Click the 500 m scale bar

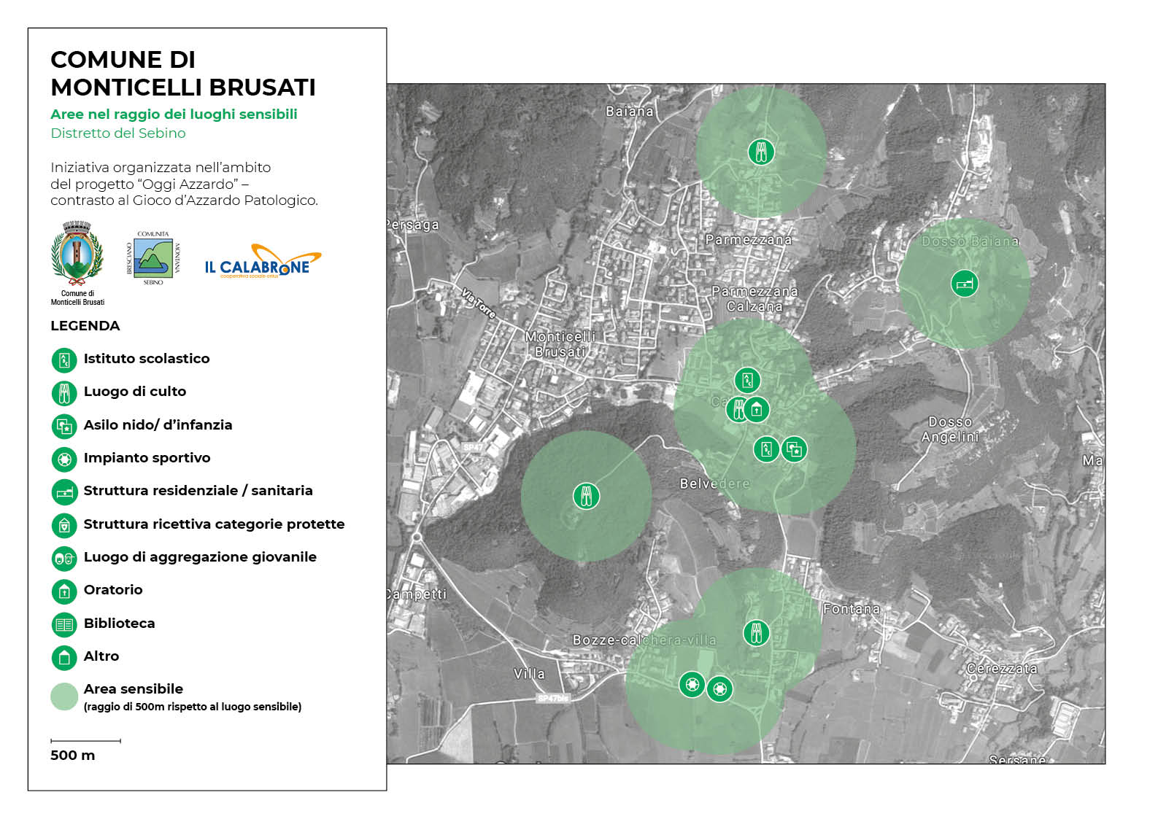click(x=85, y=741)
